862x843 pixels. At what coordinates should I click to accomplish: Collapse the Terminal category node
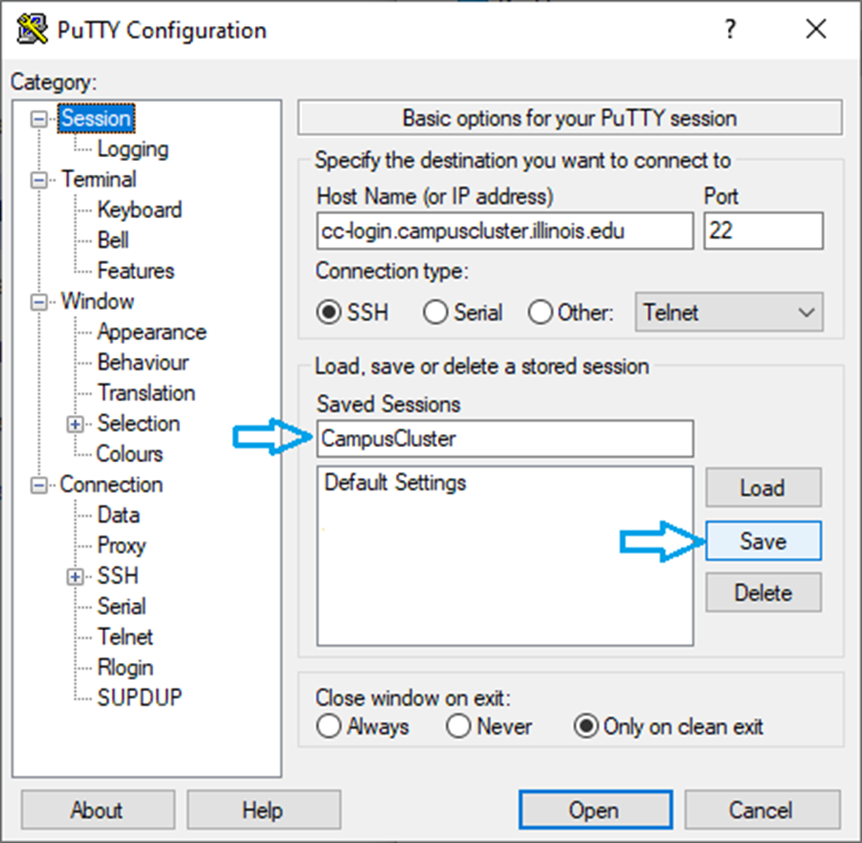pyautogui.click(x=38, y=181)
